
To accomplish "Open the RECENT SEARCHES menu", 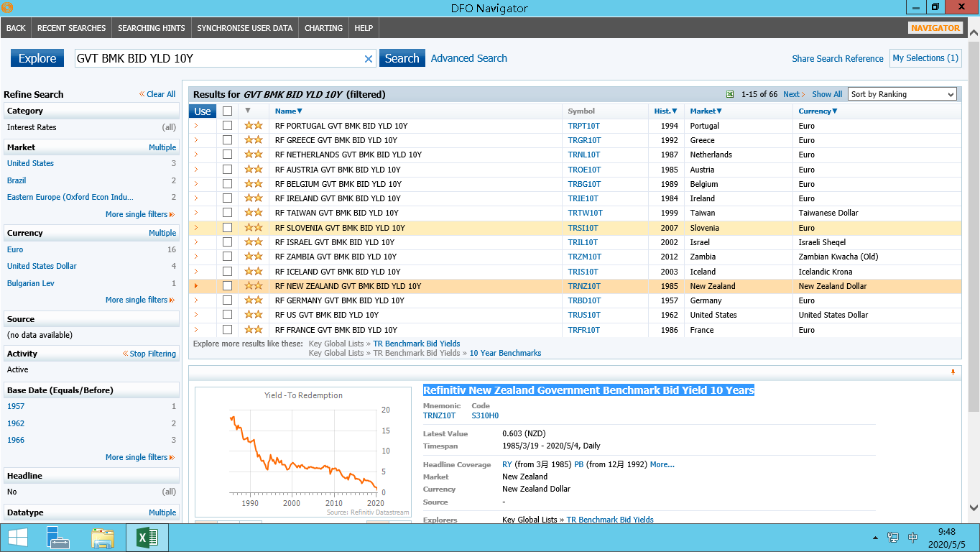I will click(x=71, y=28).
